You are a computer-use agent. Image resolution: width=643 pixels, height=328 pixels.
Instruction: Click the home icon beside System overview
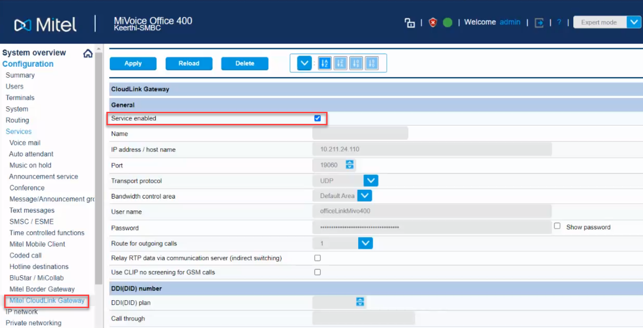(88, 53)
